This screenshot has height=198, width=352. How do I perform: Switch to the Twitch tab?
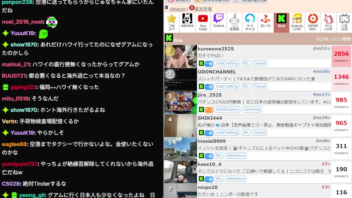pyautogui.click(x=219, y=23)
